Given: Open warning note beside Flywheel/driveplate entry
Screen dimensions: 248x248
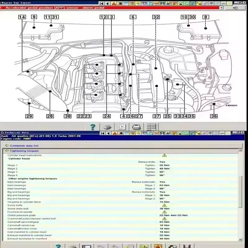Looking at the screenshot, I should pos(164,212).
